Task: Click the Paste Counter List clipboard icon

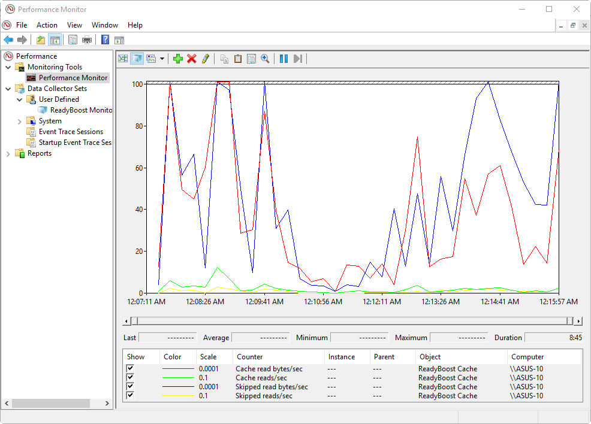Action: (238, 59)
